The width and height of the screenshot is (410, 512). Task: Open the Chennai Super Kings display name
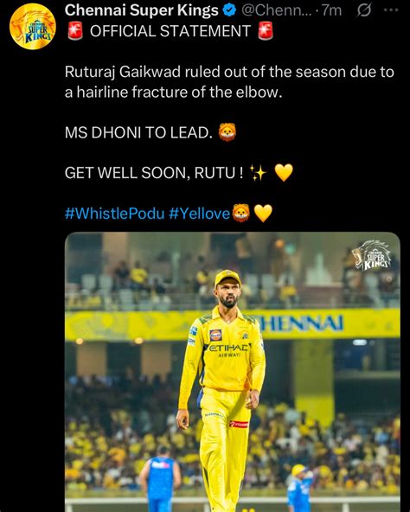(x=142, y=10)
